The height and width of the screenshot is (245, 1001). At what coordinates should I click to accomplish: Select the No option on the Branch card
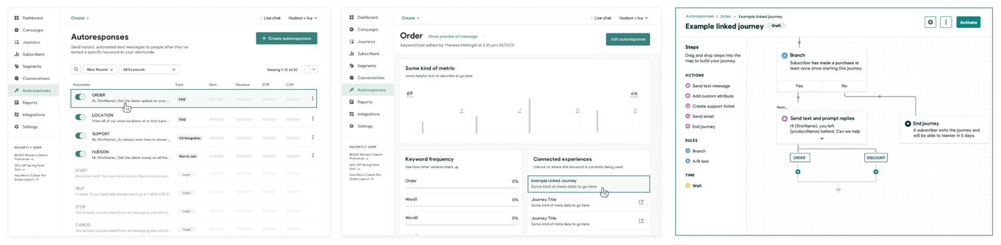844,86
